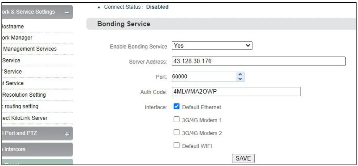358x166 pixels.
Task: Decrease the Port value with down arrow
Action: tap(240, 79)
